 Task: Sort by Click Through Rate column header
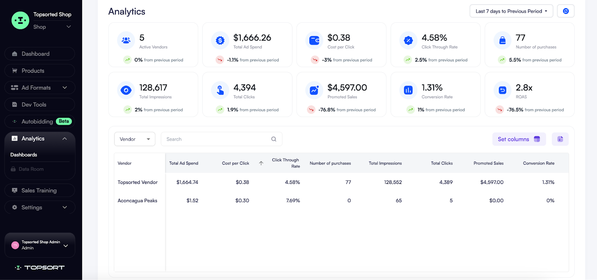click(x=285, y=163)
